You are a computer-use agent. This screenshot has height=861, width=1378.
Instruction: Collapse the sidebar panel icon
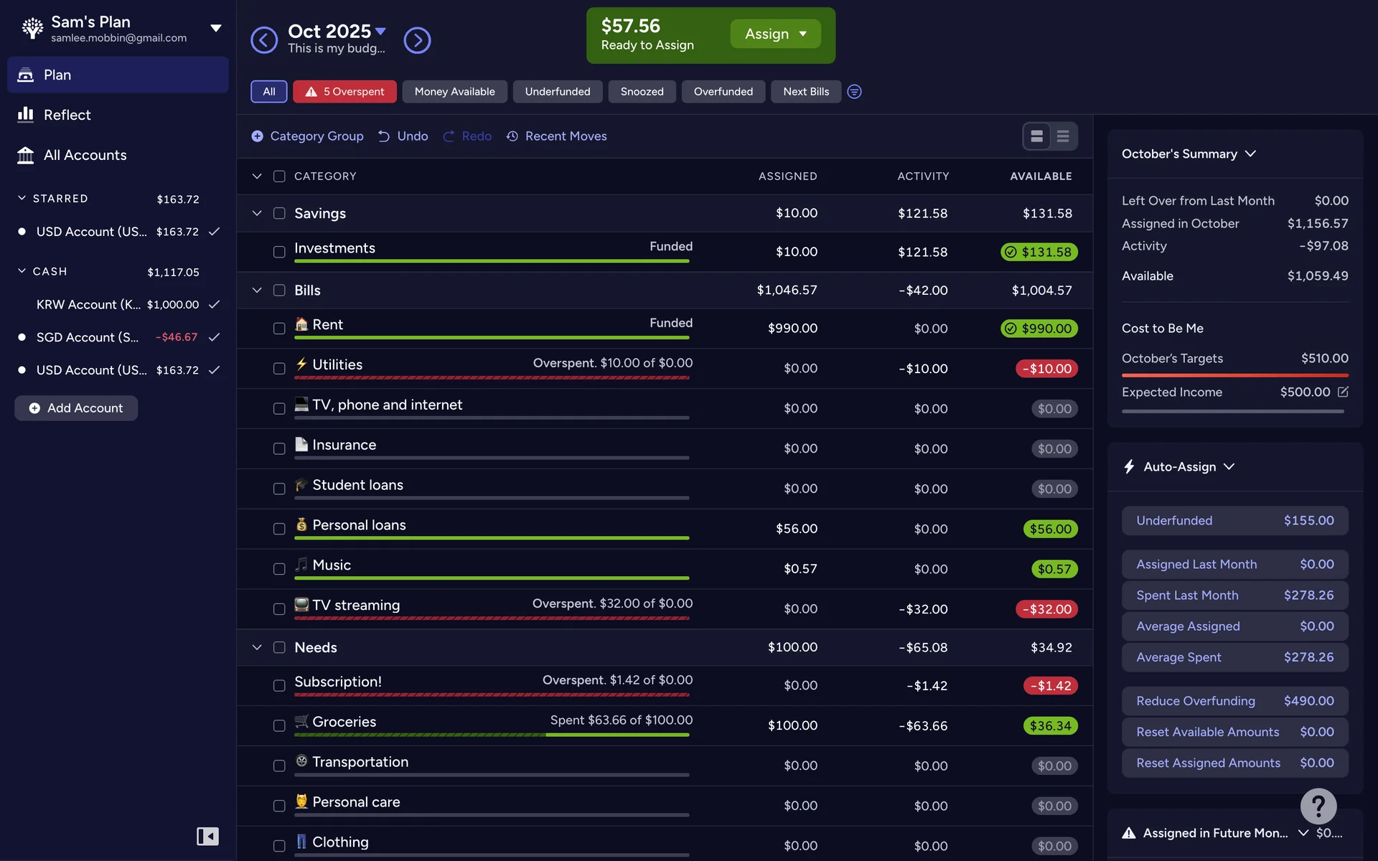(x=207, y=836)
